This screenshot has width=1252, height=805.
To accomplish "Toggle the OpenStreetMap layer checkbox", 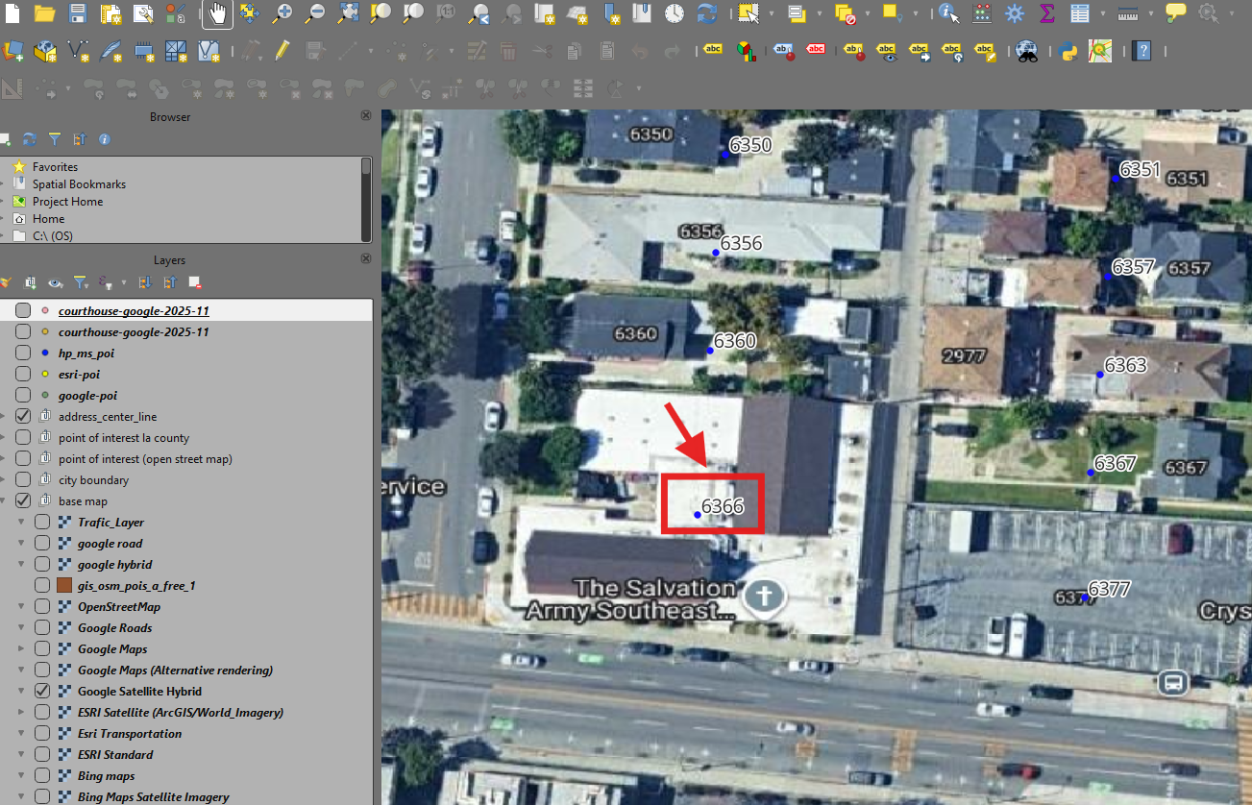I will [x=42, y=607].
